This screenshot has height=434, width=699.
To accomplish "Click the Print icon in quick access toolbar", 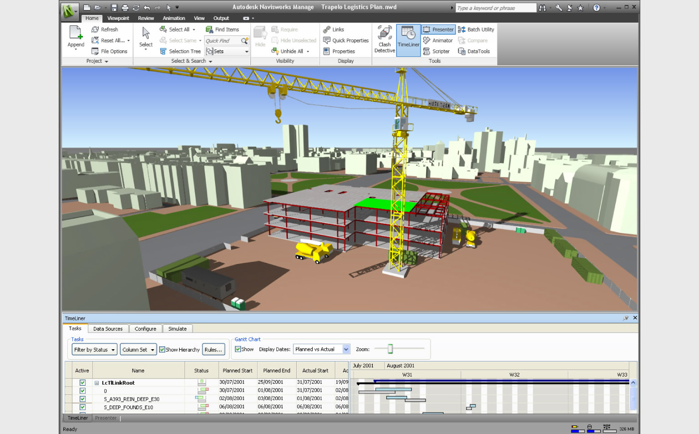I will coord(125,7).
